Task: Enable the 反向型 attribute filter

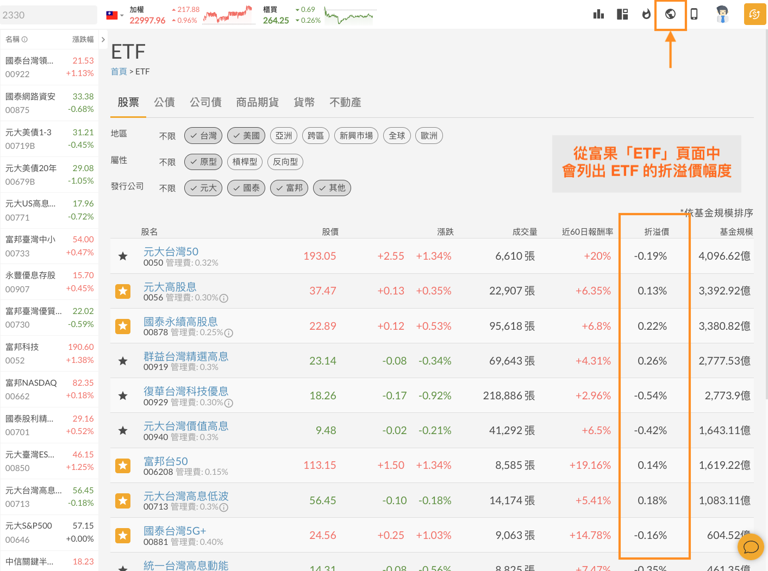Action: click(285, 162)
